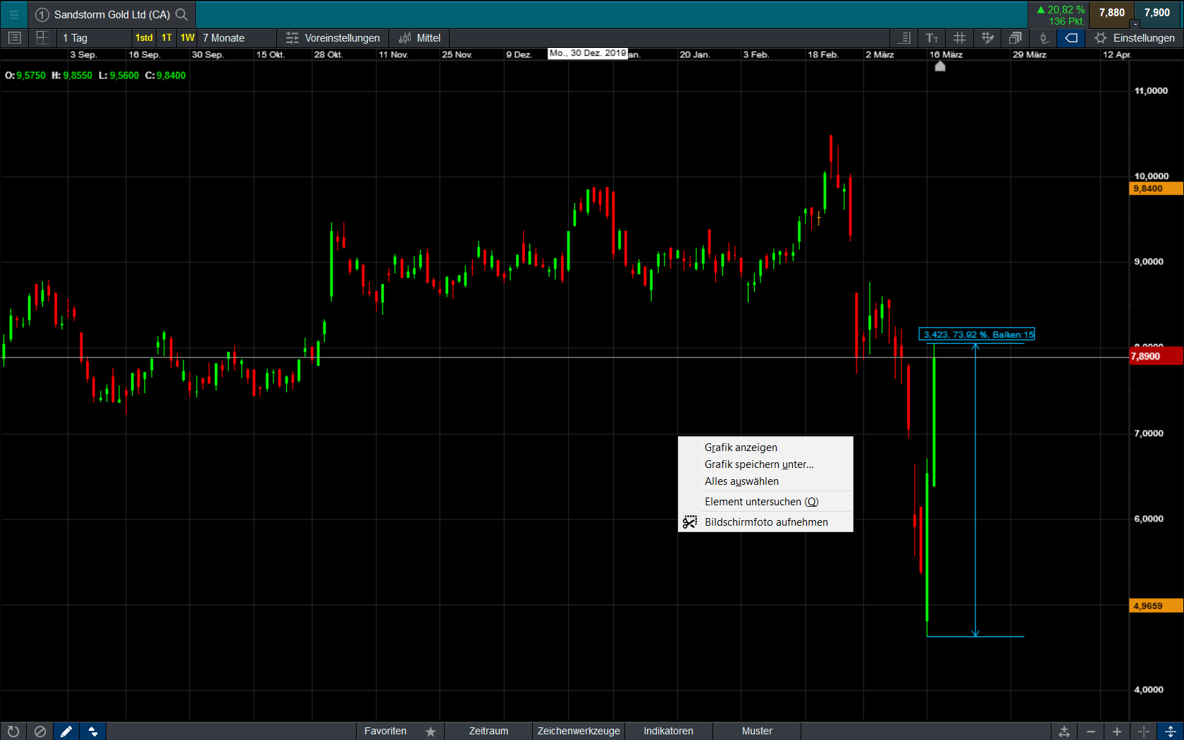Select the 1W quick interval button
The width and height of the screenshot is (1184, 740).
pyautogui.click(x=187, y=38)
